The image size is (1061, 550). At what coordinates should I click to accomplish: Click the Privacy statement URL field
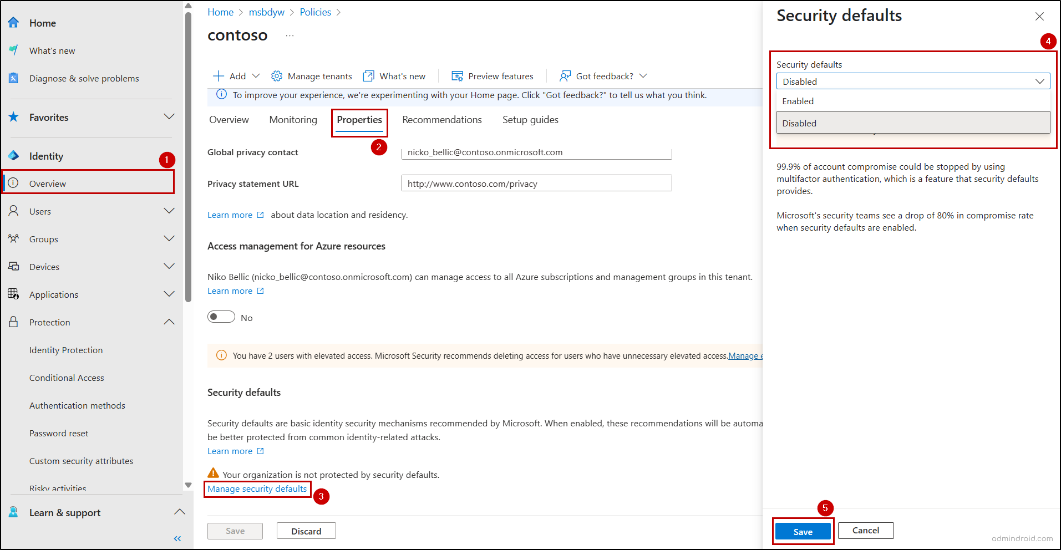point(536,183)
